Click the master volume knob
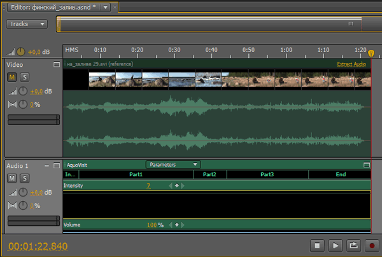 coord(21,52)
